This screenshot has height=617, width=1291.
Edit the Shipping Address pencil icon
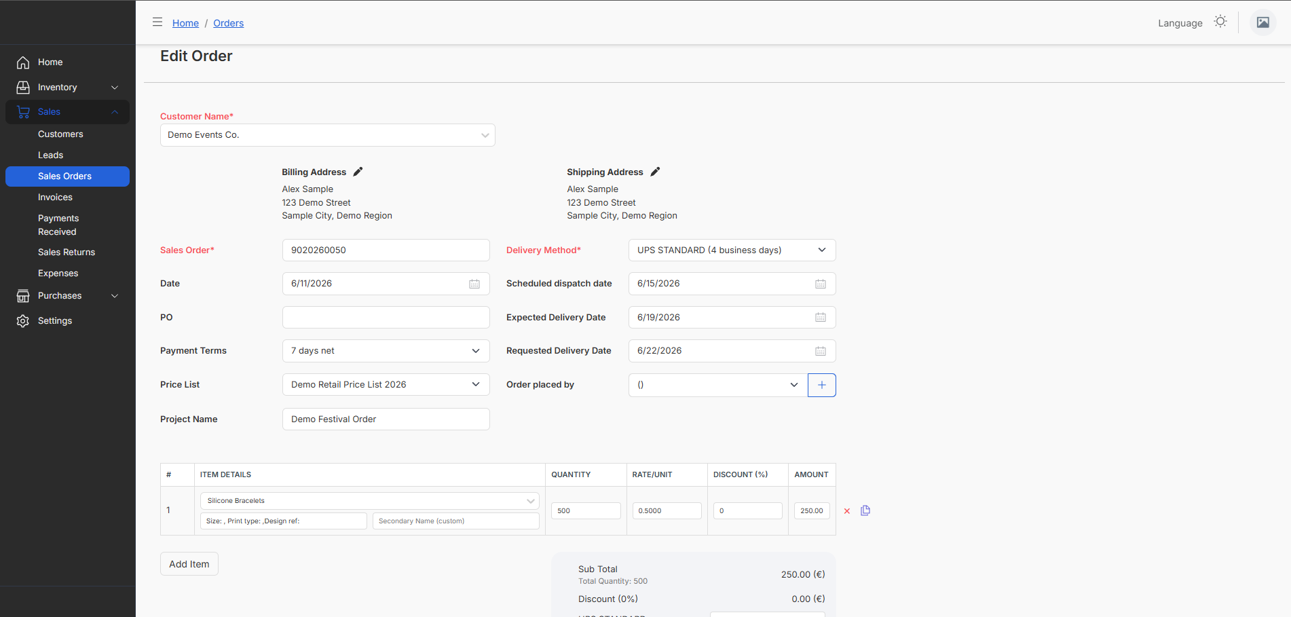click(x=655, y=172)
